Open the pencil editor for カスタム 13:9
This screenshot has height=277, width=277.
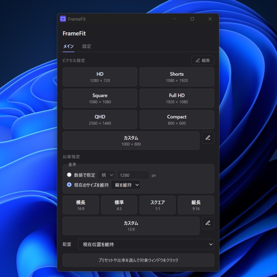click(x=208, y=223)
